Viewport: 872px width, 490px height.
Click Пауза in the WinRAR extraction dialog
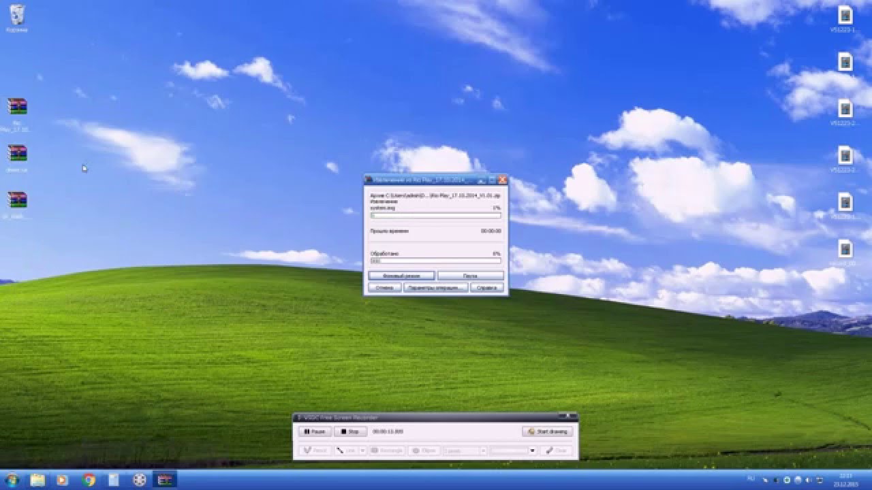pos(470,276)
